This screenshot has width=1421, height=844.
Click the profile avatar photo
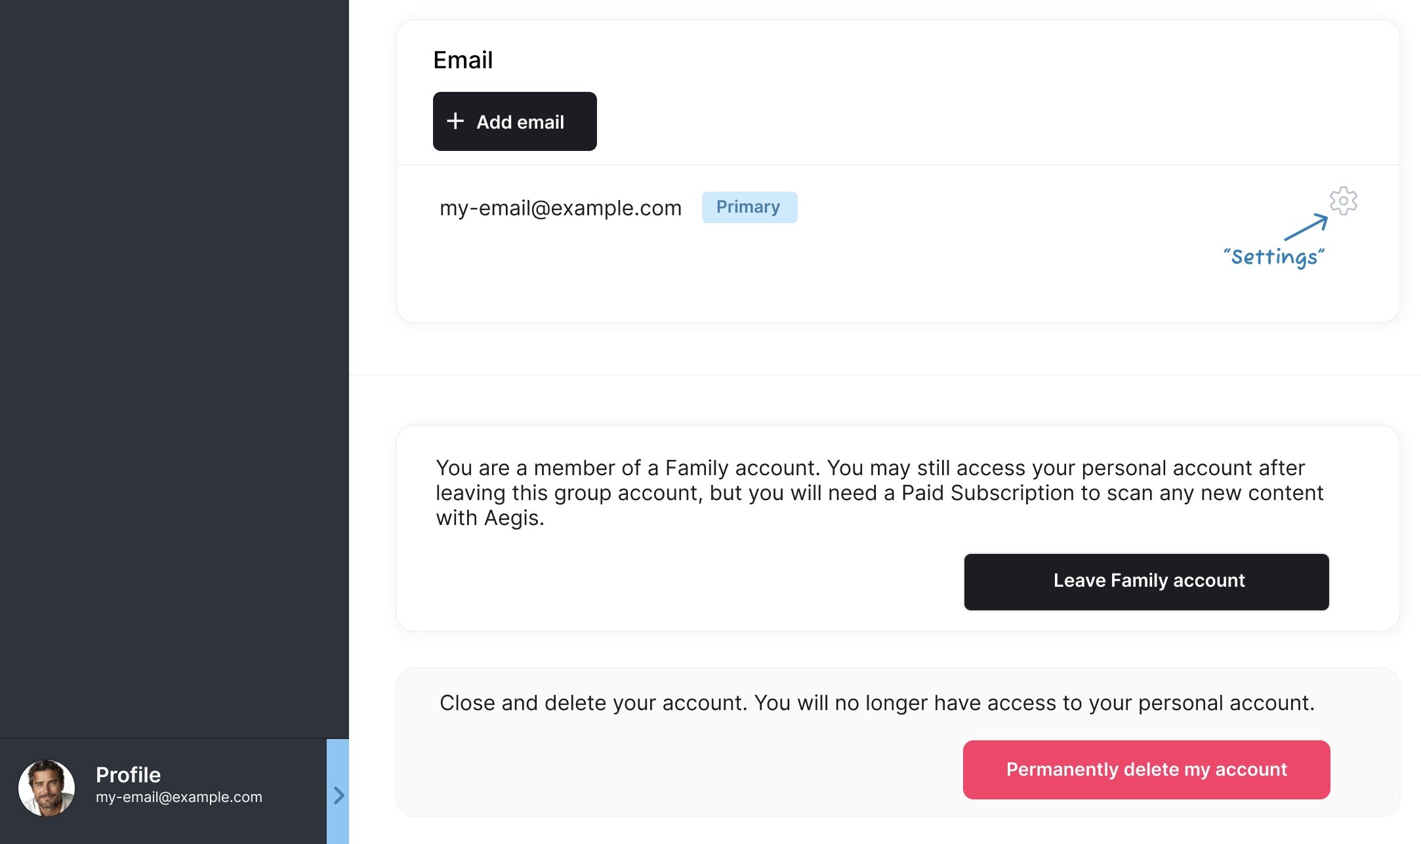[47, 788]
